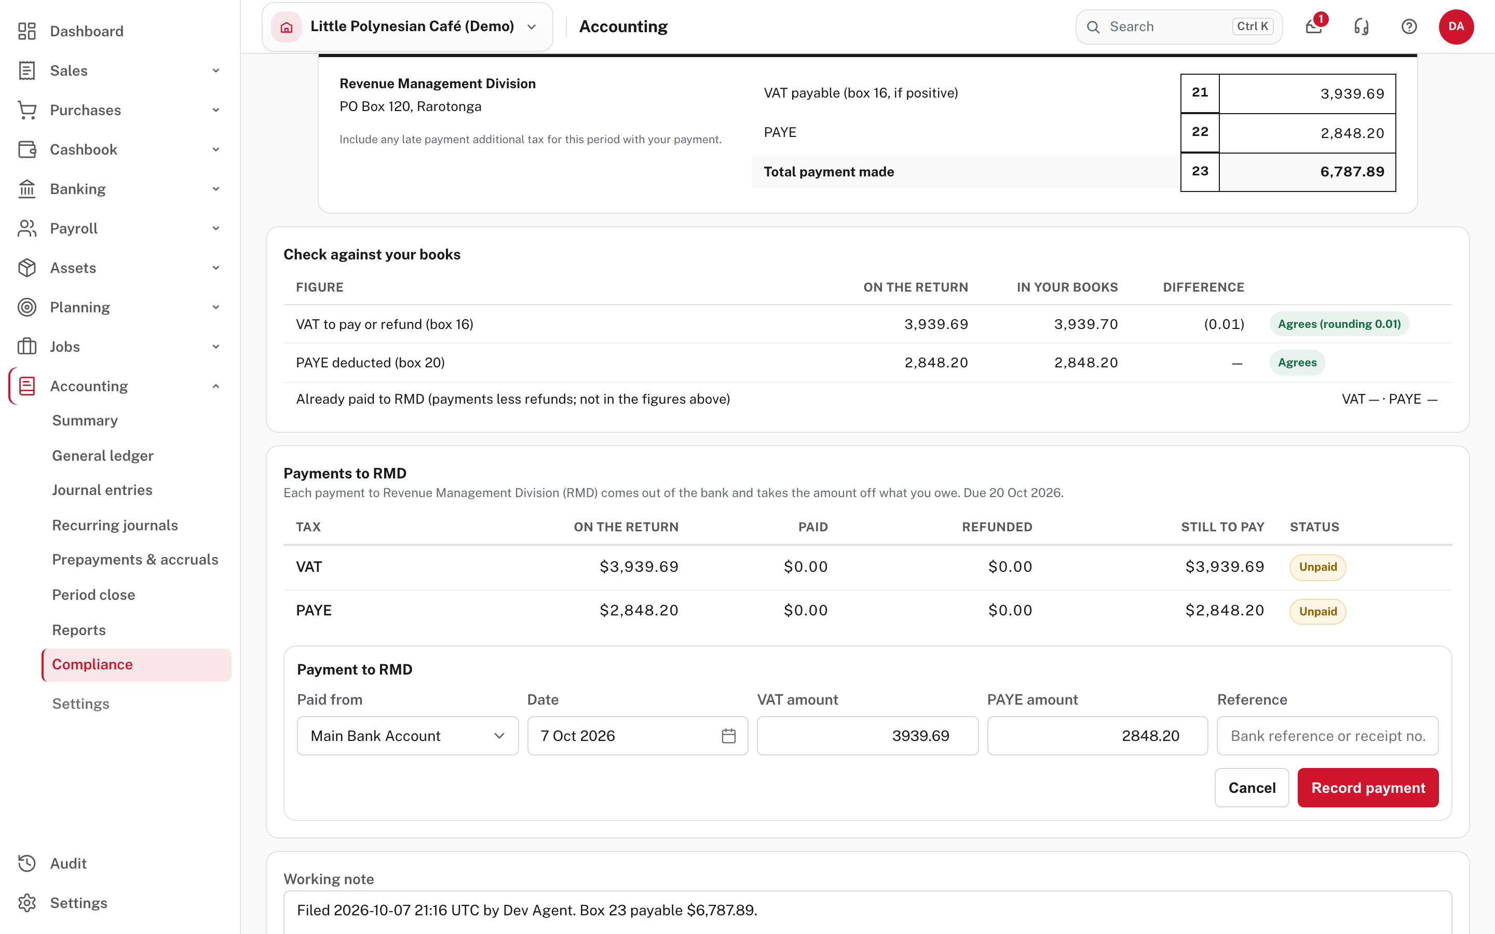Go to General ledger submenu
Screen dimensions: 1495x934
[x=103, y=455]
